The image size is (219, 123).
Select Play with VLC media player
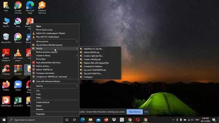pyautogui.click(x=55, y=37)
